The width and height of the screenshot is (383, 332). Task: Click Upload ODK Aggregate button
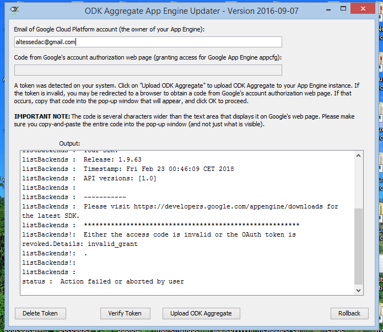click(201, 313)
